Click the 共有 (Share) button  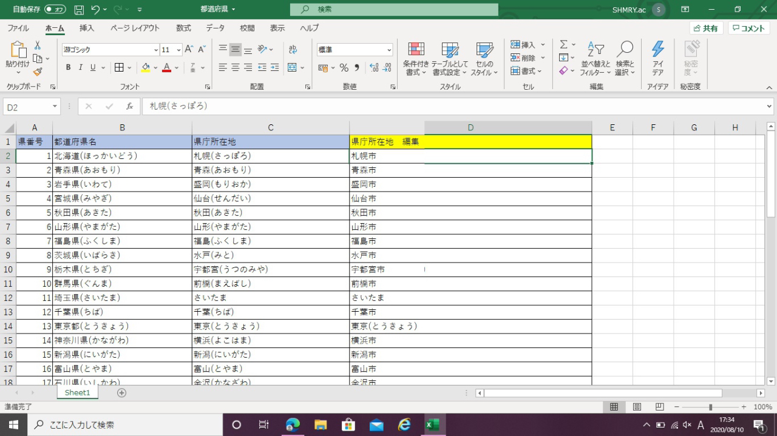click(x=708, y=28)
